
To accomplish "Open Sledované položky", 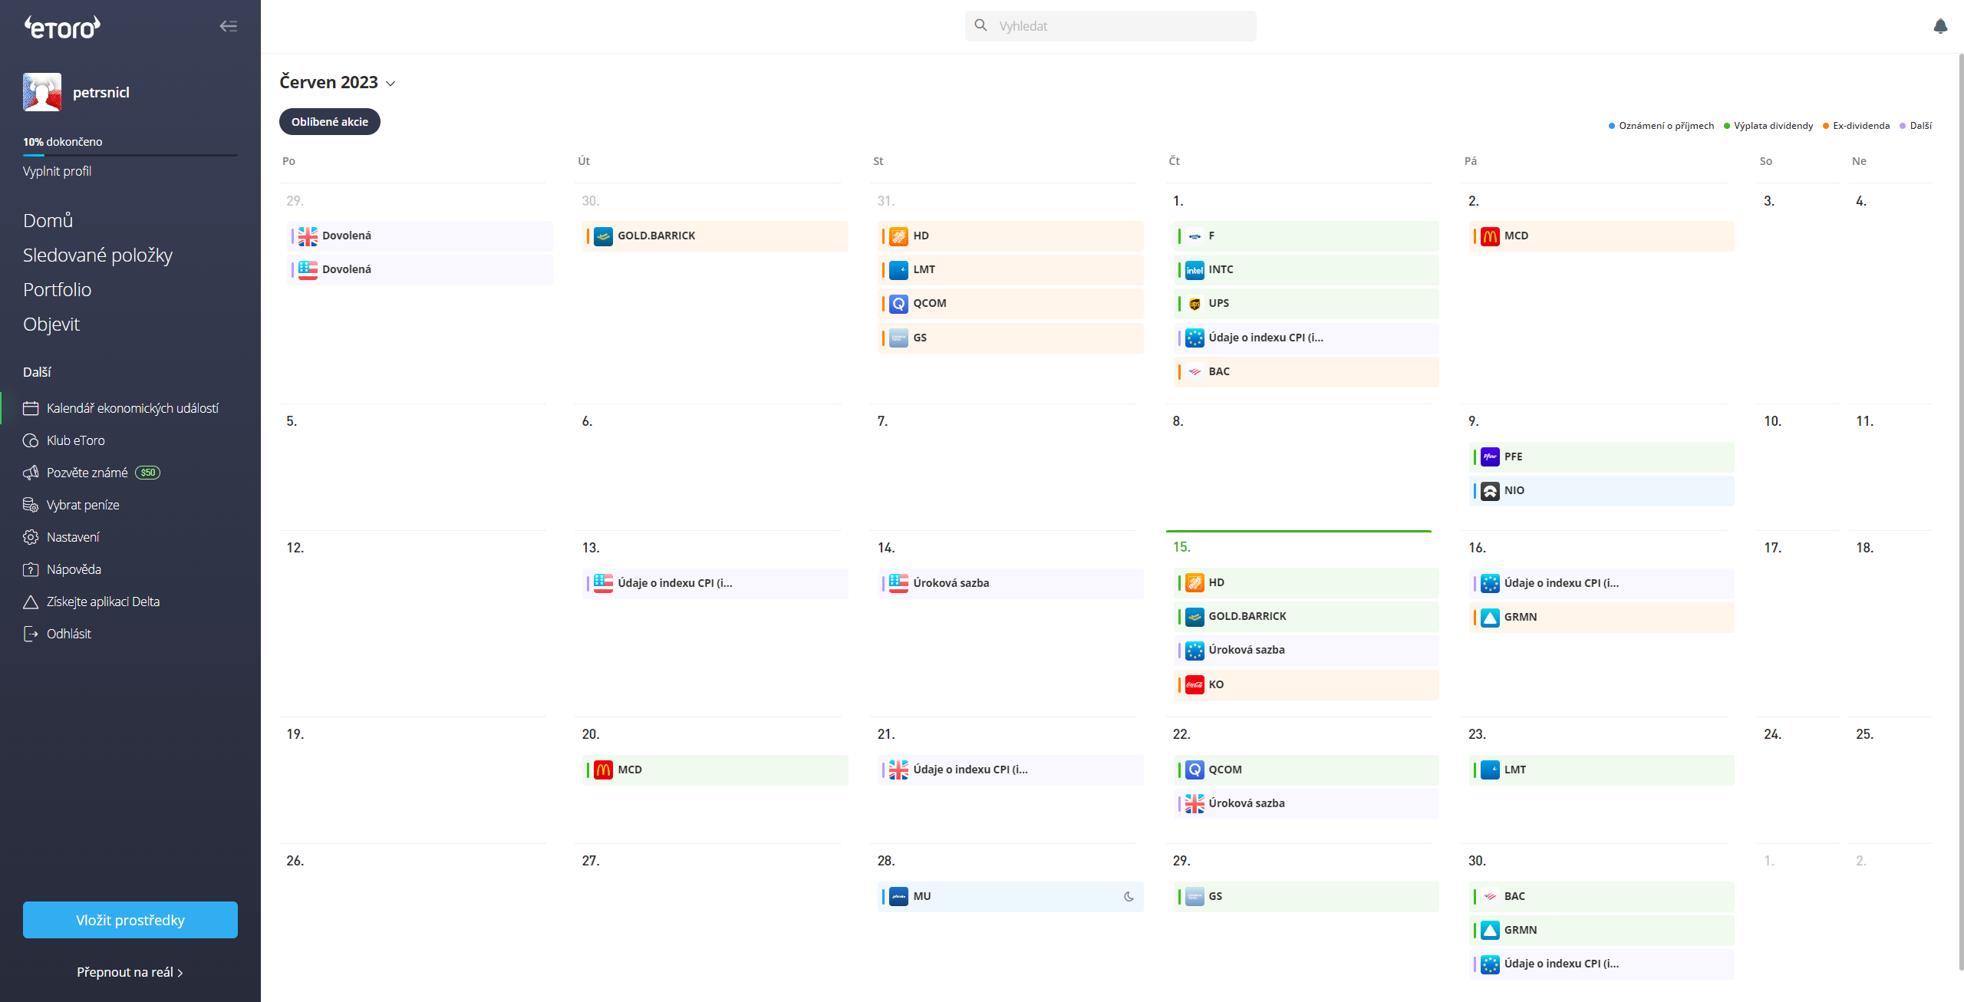I will pos(98,255).
